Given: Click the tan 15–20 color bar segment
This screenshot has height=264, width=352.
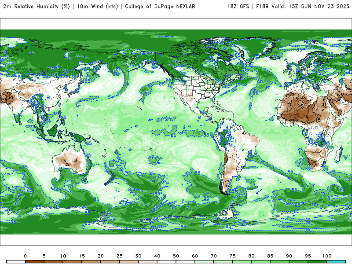Looking at the screenshot, I should 91,262.
